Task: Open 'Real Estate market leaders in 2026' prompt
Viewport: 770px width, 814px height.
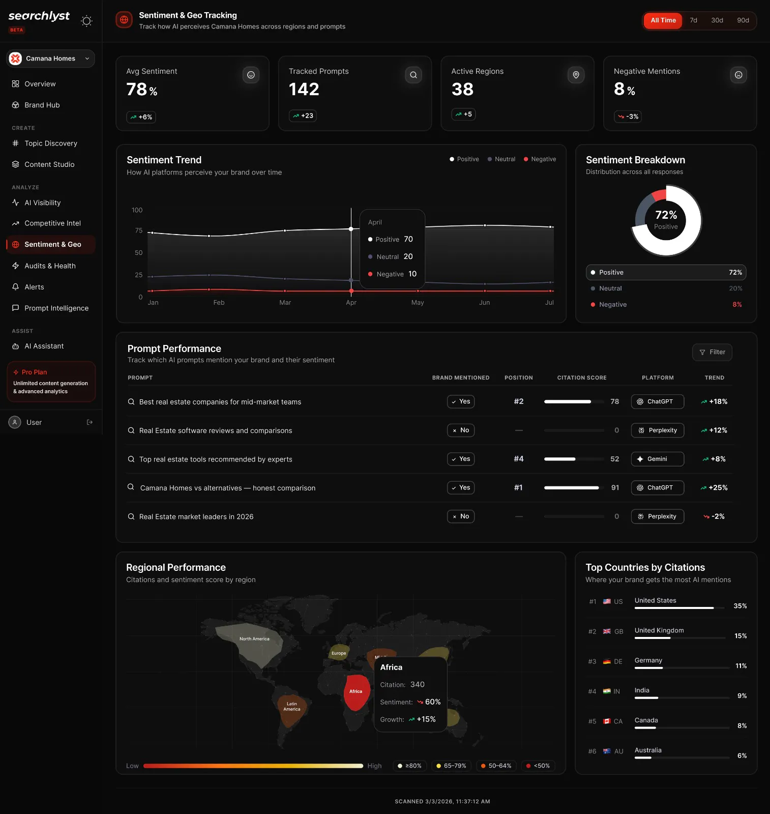Action: point(196,516)
